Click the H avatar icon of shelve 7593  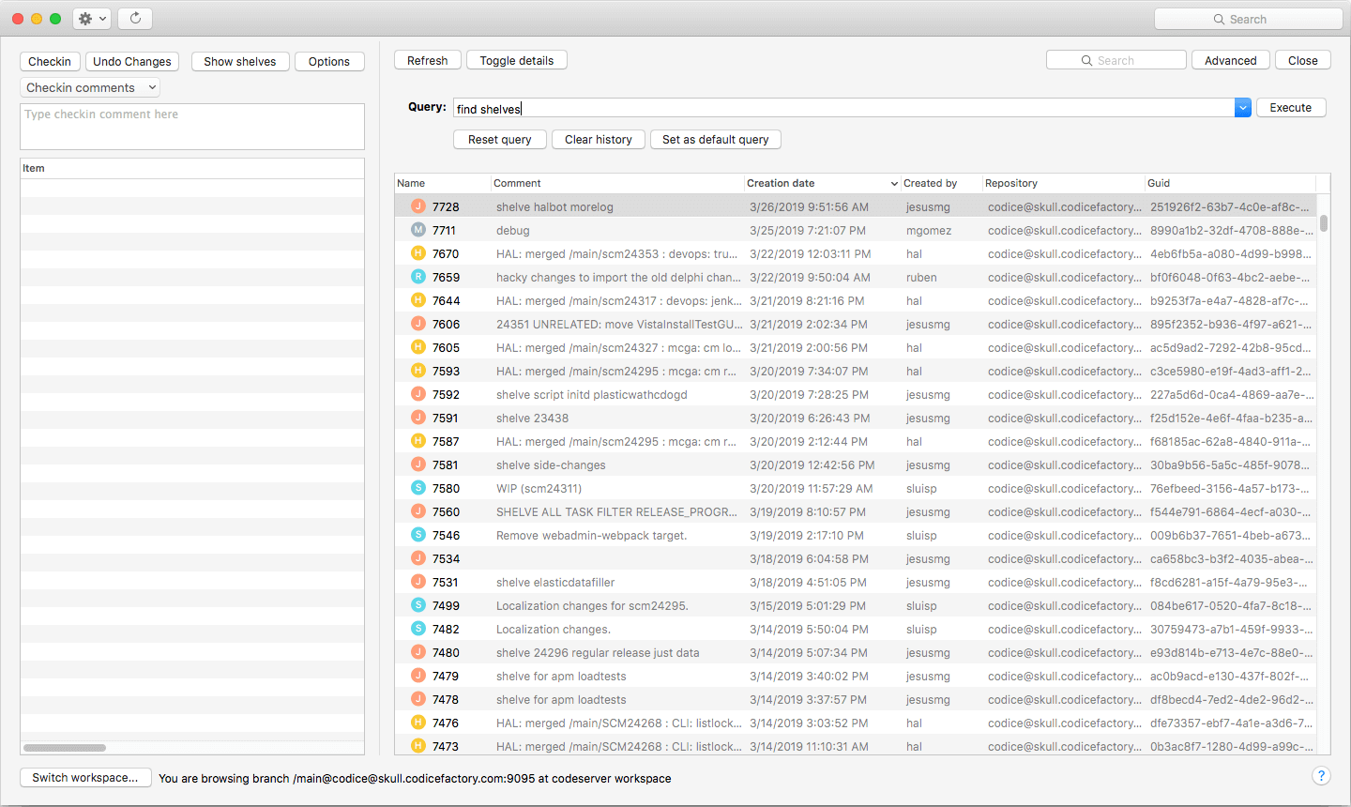coord(418,371)
